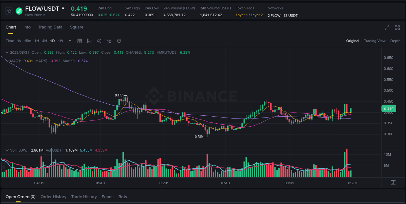Open extra timeframes dropdown after 1W

pos(70,41)
